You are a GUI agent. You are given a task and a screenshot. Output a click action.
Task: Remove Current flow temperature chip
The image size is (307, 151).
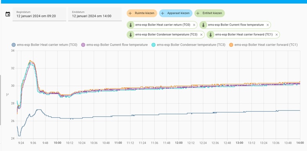pyautogui.click(x=267, y=25)
